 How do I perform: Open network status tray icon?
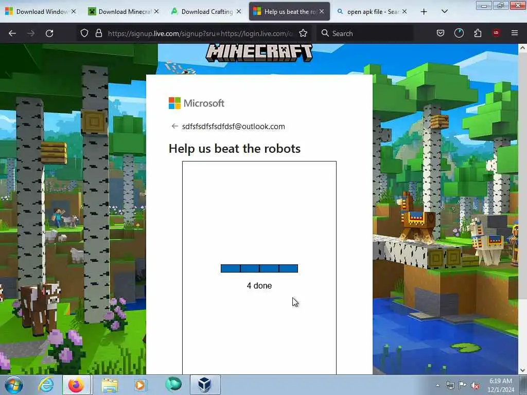450,386
